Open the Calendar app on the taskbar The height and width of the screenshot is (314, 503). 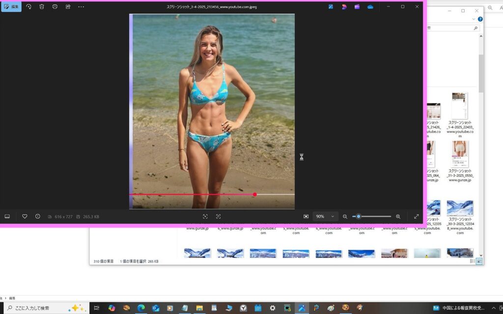point(258,308)
